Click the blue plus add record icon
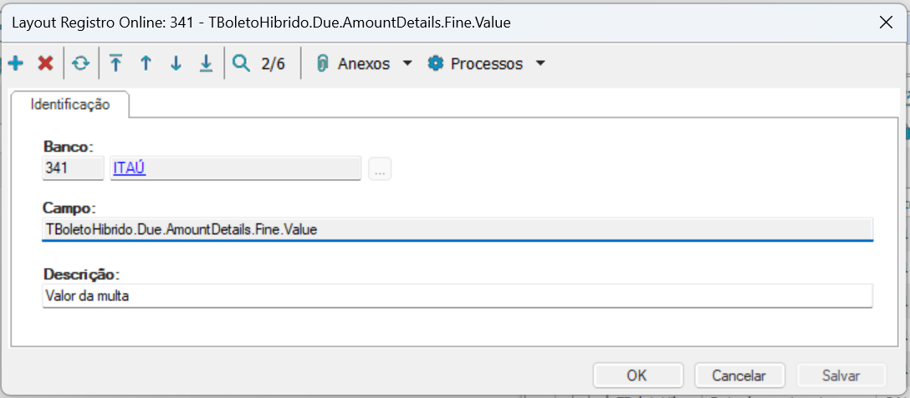This screenshot has width=910, height=398. tap(15, 63)
